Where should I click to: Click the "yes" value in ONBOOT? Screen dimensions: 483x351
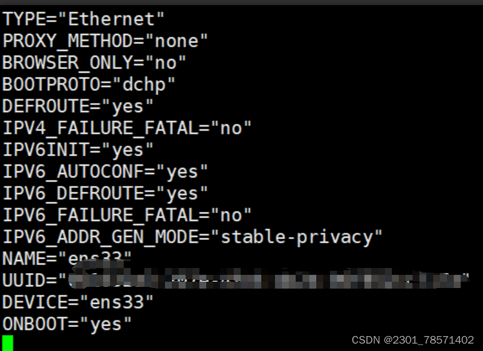pos(105,324)
